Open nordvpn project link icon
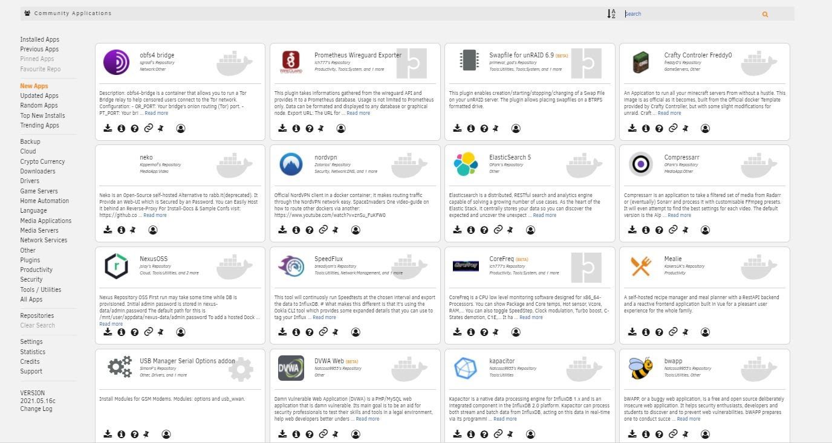Viewport: 832px width, 443px height. (x=322, y=230)
